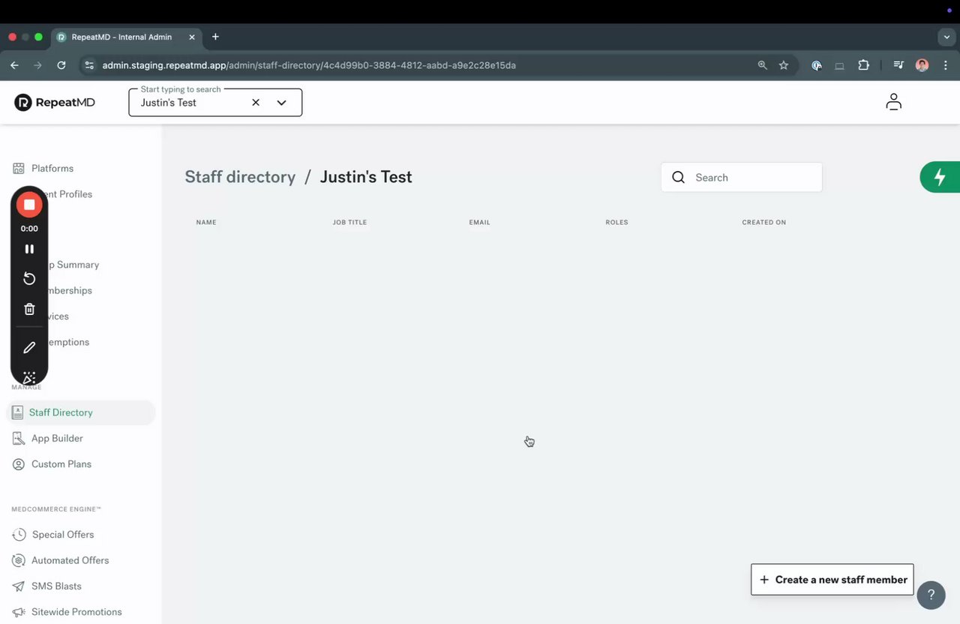Close the RepeatMD browser tab
Viewport: 960px width, 624px height.
(192, 37)
